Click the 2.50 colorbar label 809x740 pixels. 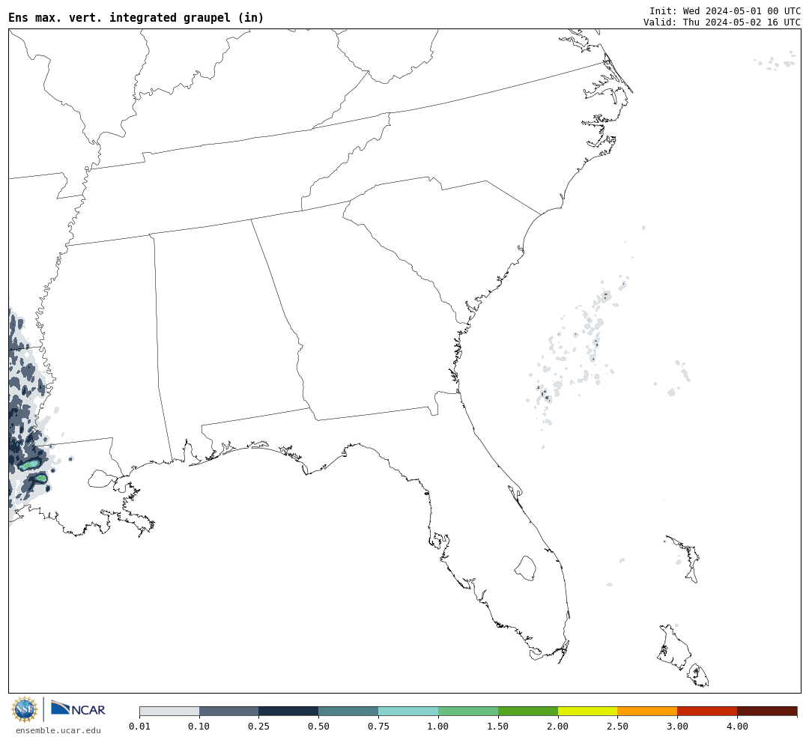617,726
